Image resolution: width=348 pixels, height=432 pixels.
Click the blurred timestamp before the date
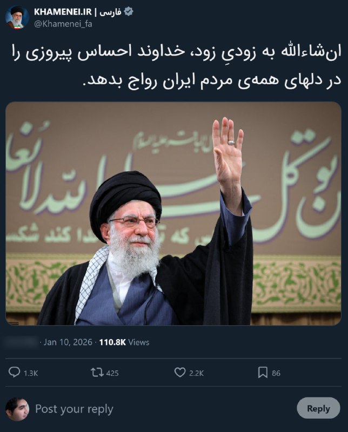[x=22, y=342]
